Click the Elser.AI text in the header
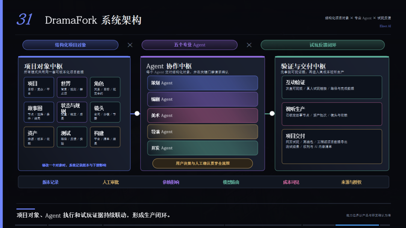 [x=385, y=26]
